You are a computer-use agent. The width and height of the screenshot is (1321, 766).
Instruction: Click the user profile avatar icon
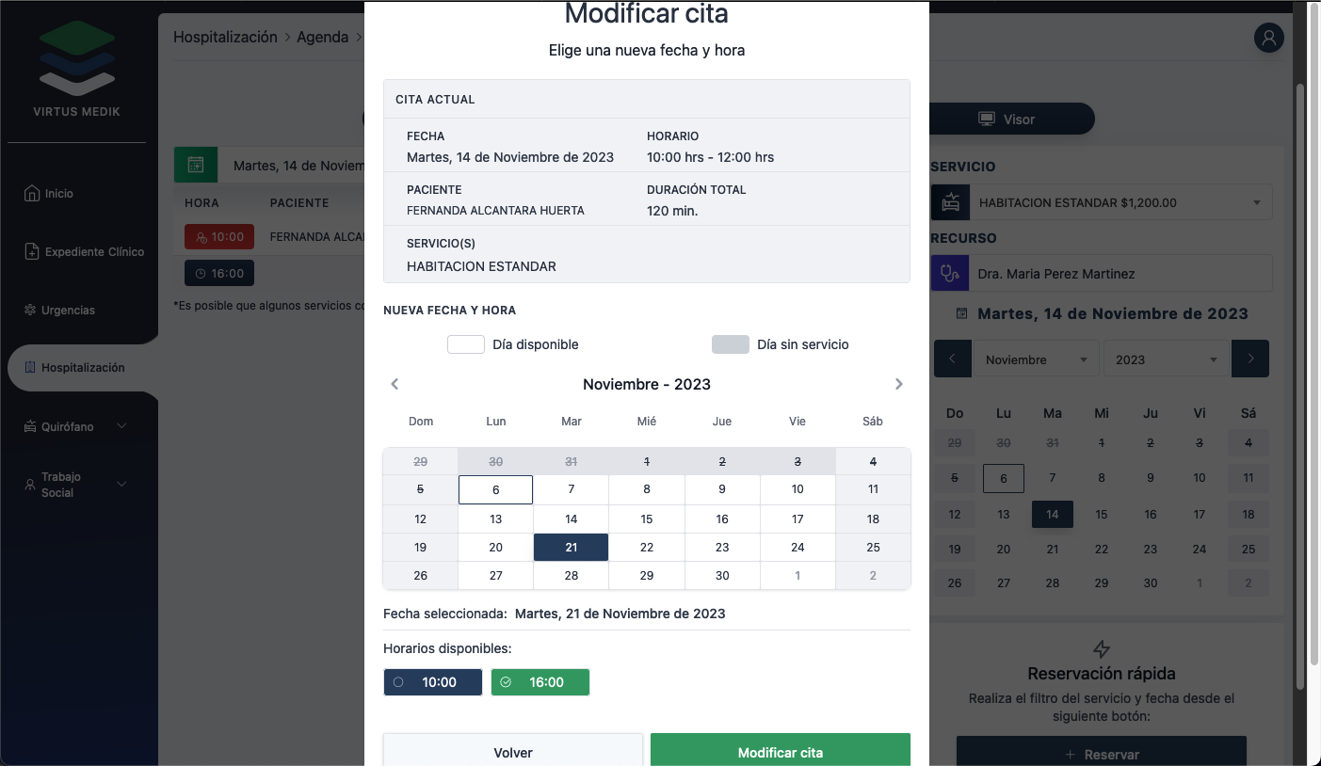pos(1269,38)
